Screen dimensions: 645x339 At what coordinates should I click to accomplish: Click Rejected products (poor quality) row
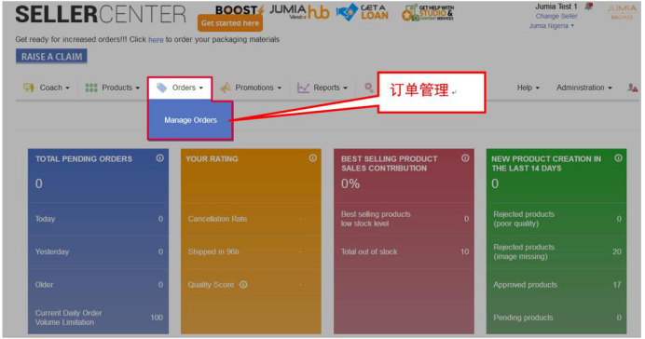(x=556, y=219)
